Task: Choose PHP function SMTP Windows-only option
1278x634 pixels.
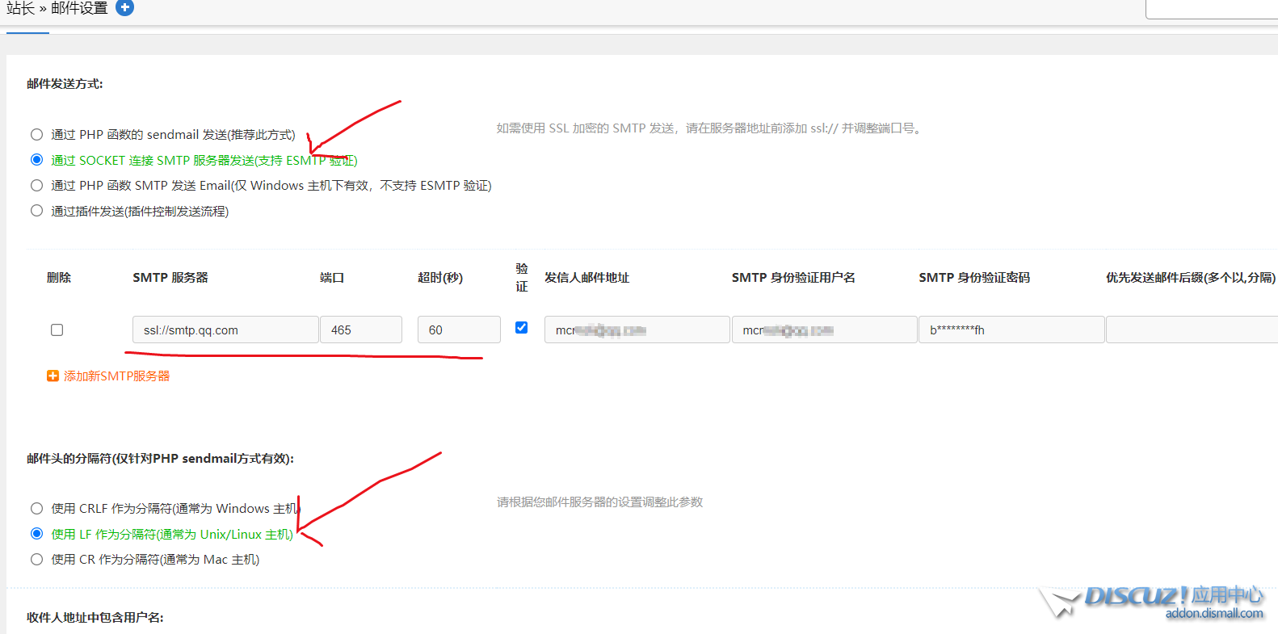Action: coord(36,186)
